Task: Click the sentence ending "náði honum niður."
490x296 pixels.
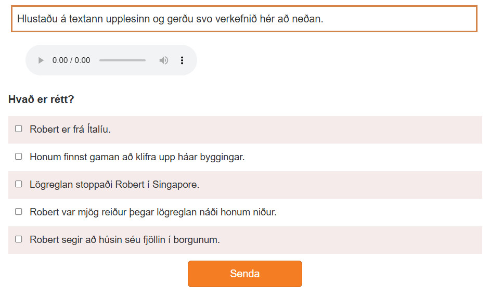Action: tap(153, 212)
